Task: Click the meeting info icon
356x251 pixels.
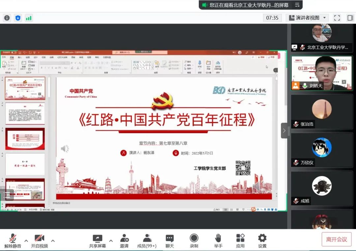Action: coord(7,18)
